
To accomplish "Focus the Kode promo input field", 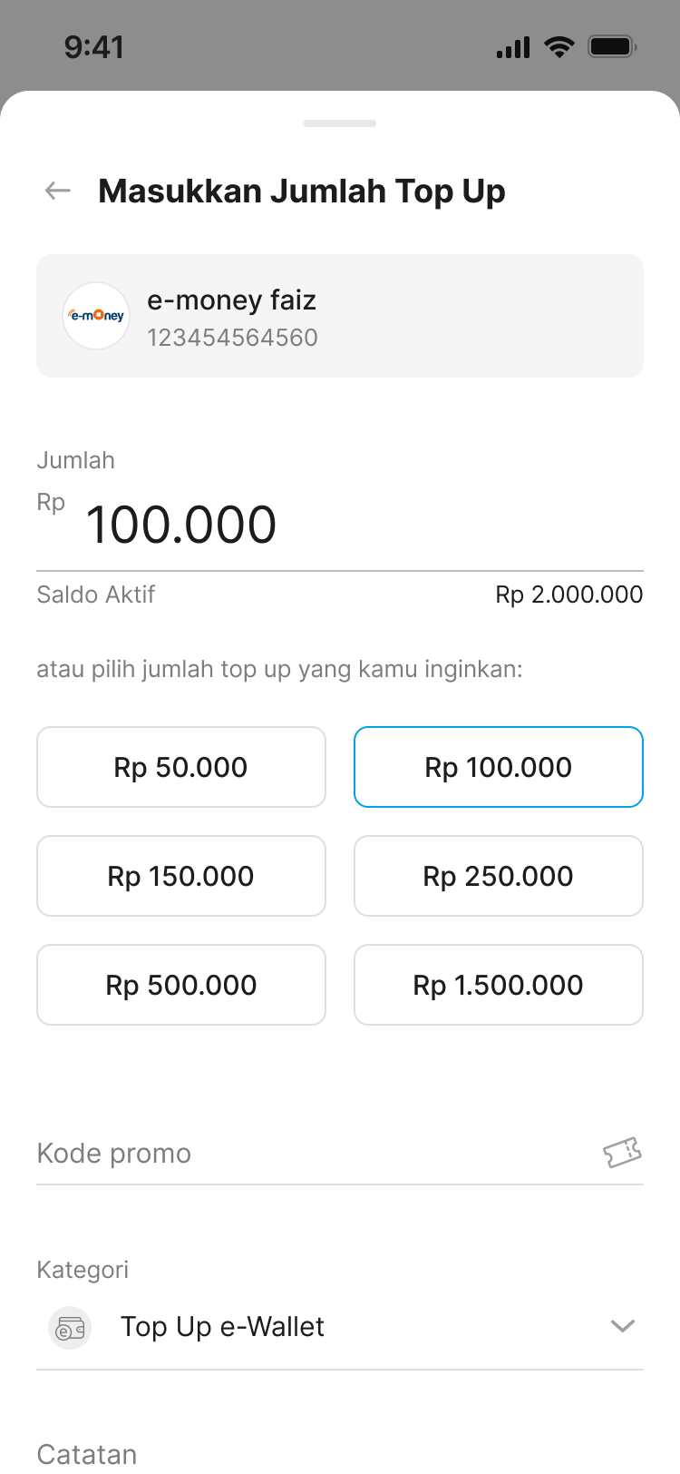I will pyautogui.click(x=308, y=1154).
